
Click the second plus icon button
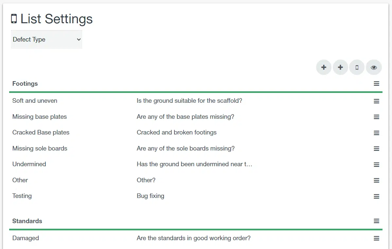[x=340, y=67]
